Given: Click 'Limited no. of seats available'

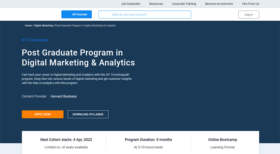Looking at the screenshot, I should click(66, 147).
